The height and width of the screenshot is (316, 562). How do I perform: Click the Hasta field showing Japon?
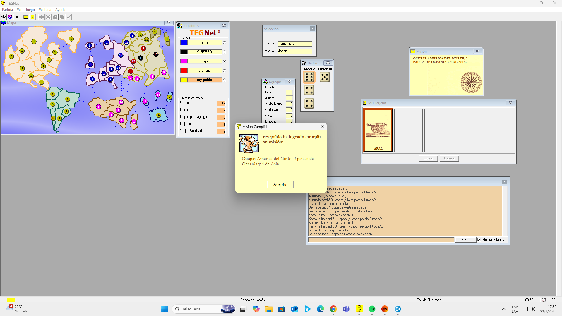[x=295, y=51]
